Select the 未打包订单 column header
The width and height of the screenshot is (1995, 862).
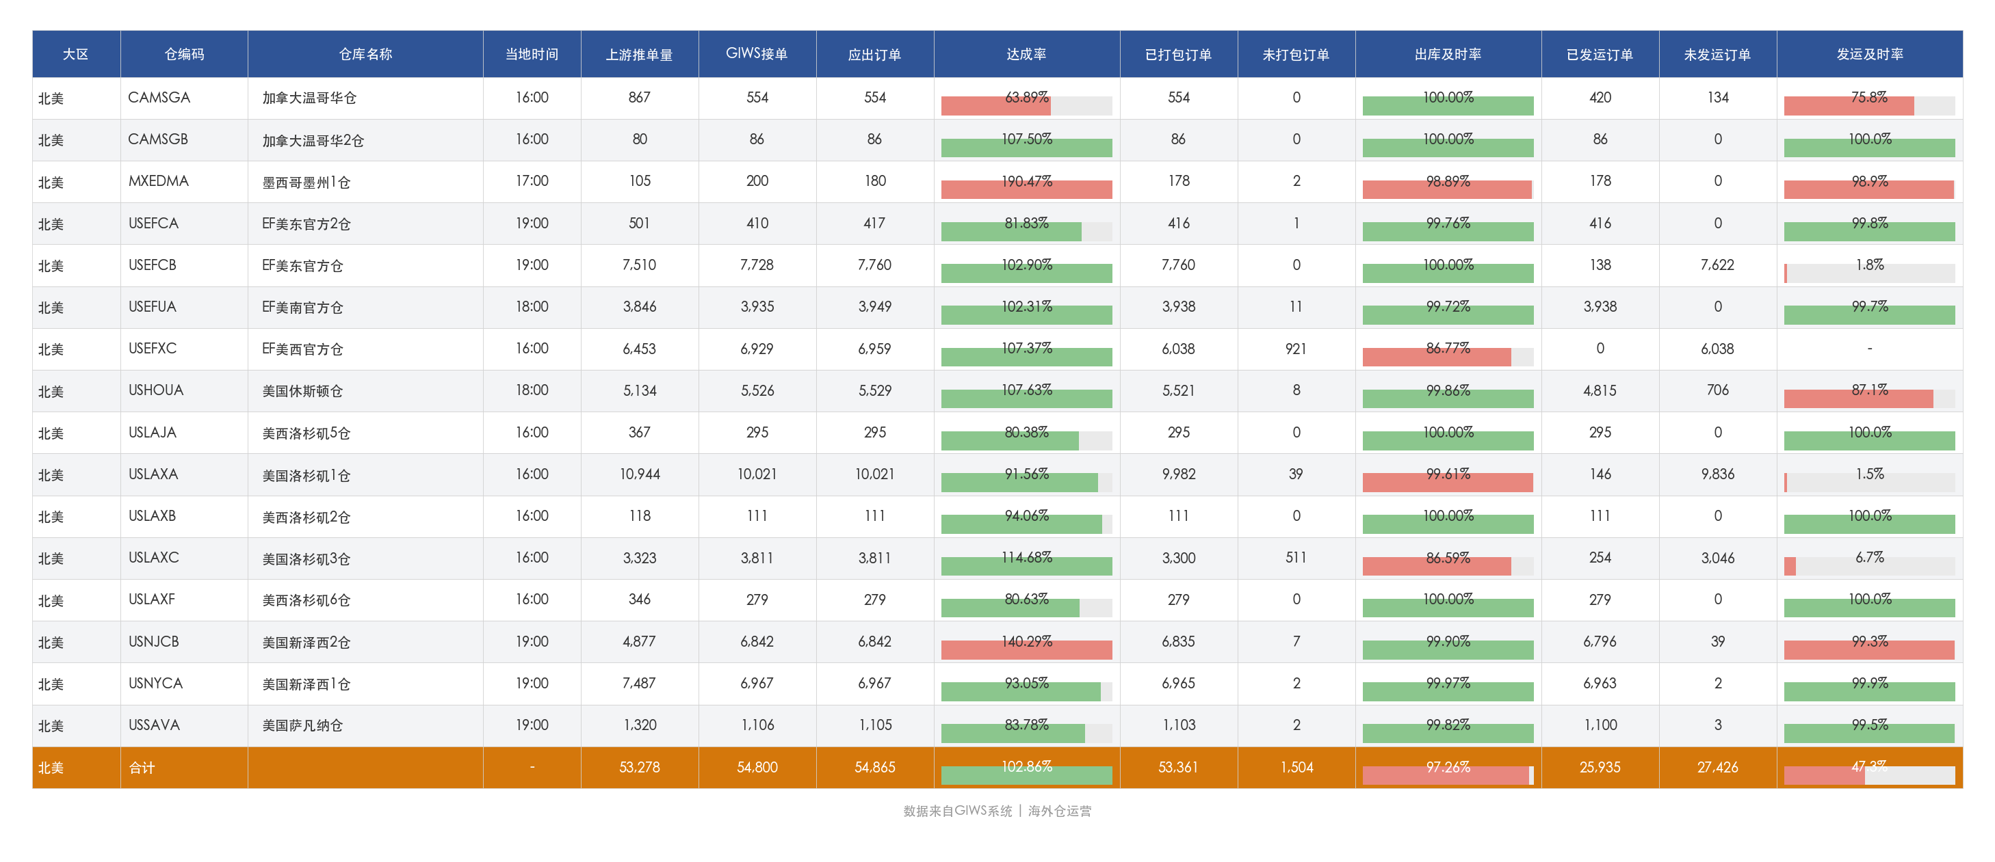tap(1296, 54)
